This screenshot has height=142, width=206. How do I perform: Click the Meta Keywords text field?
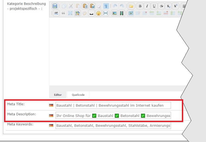113,125
